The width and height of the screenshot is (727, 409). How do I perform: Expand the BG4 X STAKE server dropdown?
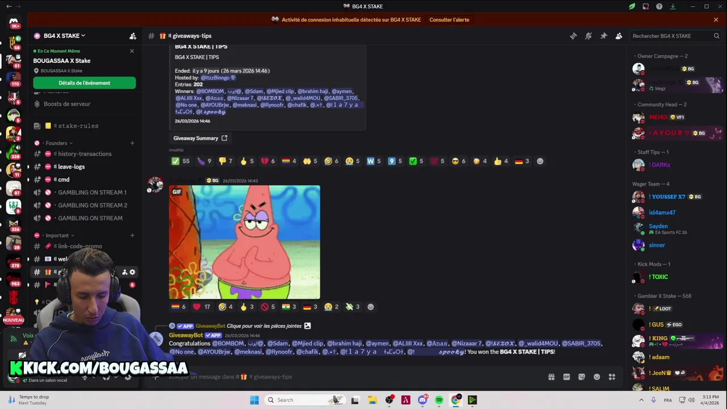64,36
